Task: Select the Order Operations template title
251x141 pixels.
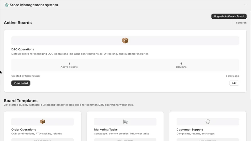Action: [x=24, y=130]
